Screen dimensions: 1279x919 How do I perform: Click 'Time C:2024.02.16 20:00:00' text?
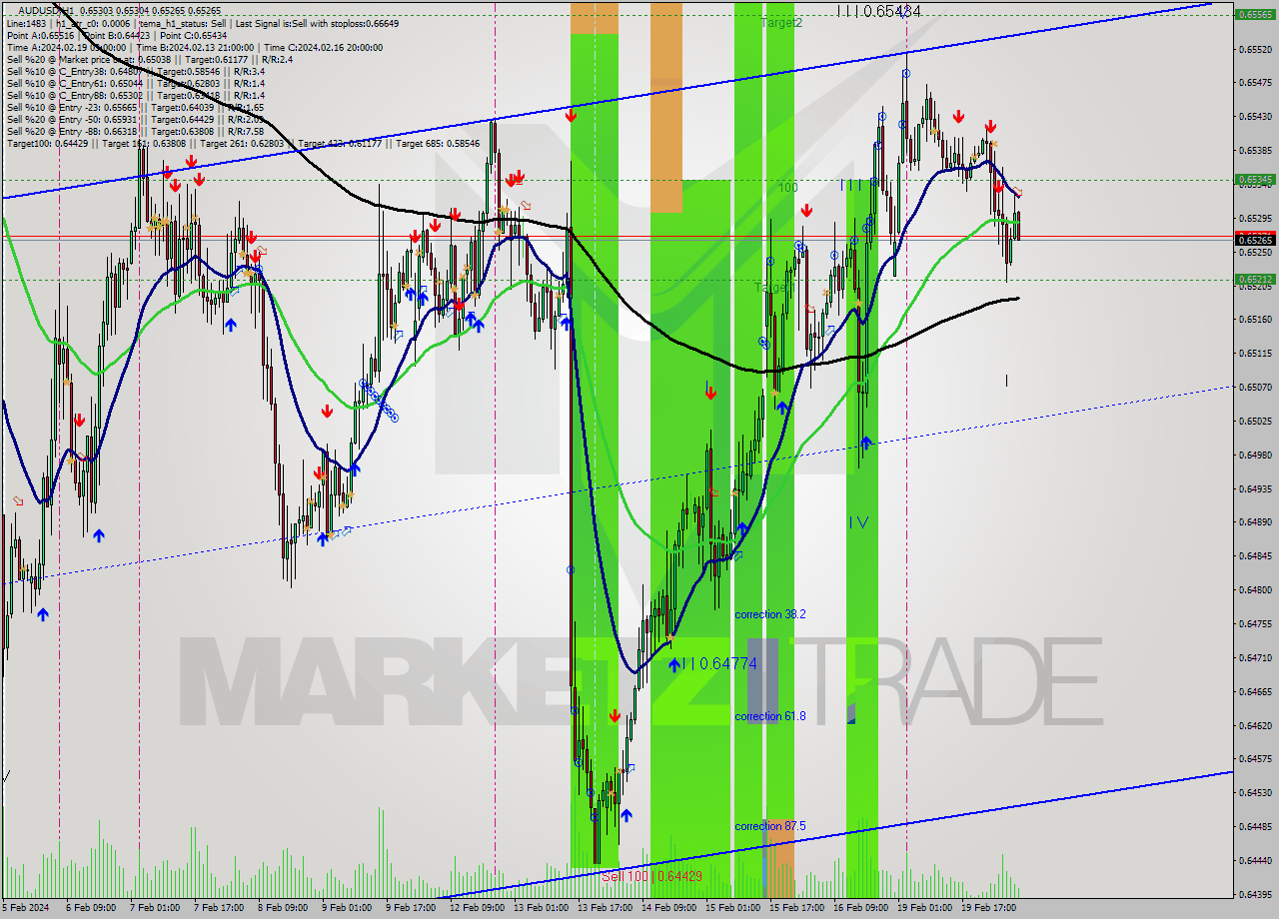[325, 47]
